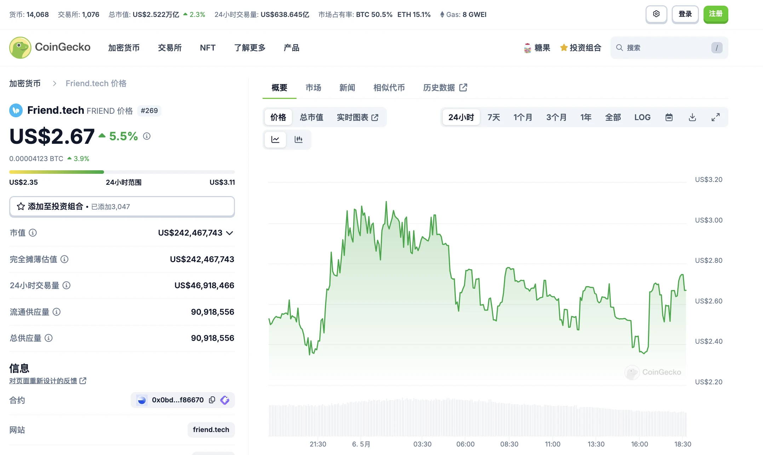Click the candy rewards icon
This screenshot has height=455, width=763.
528,47
